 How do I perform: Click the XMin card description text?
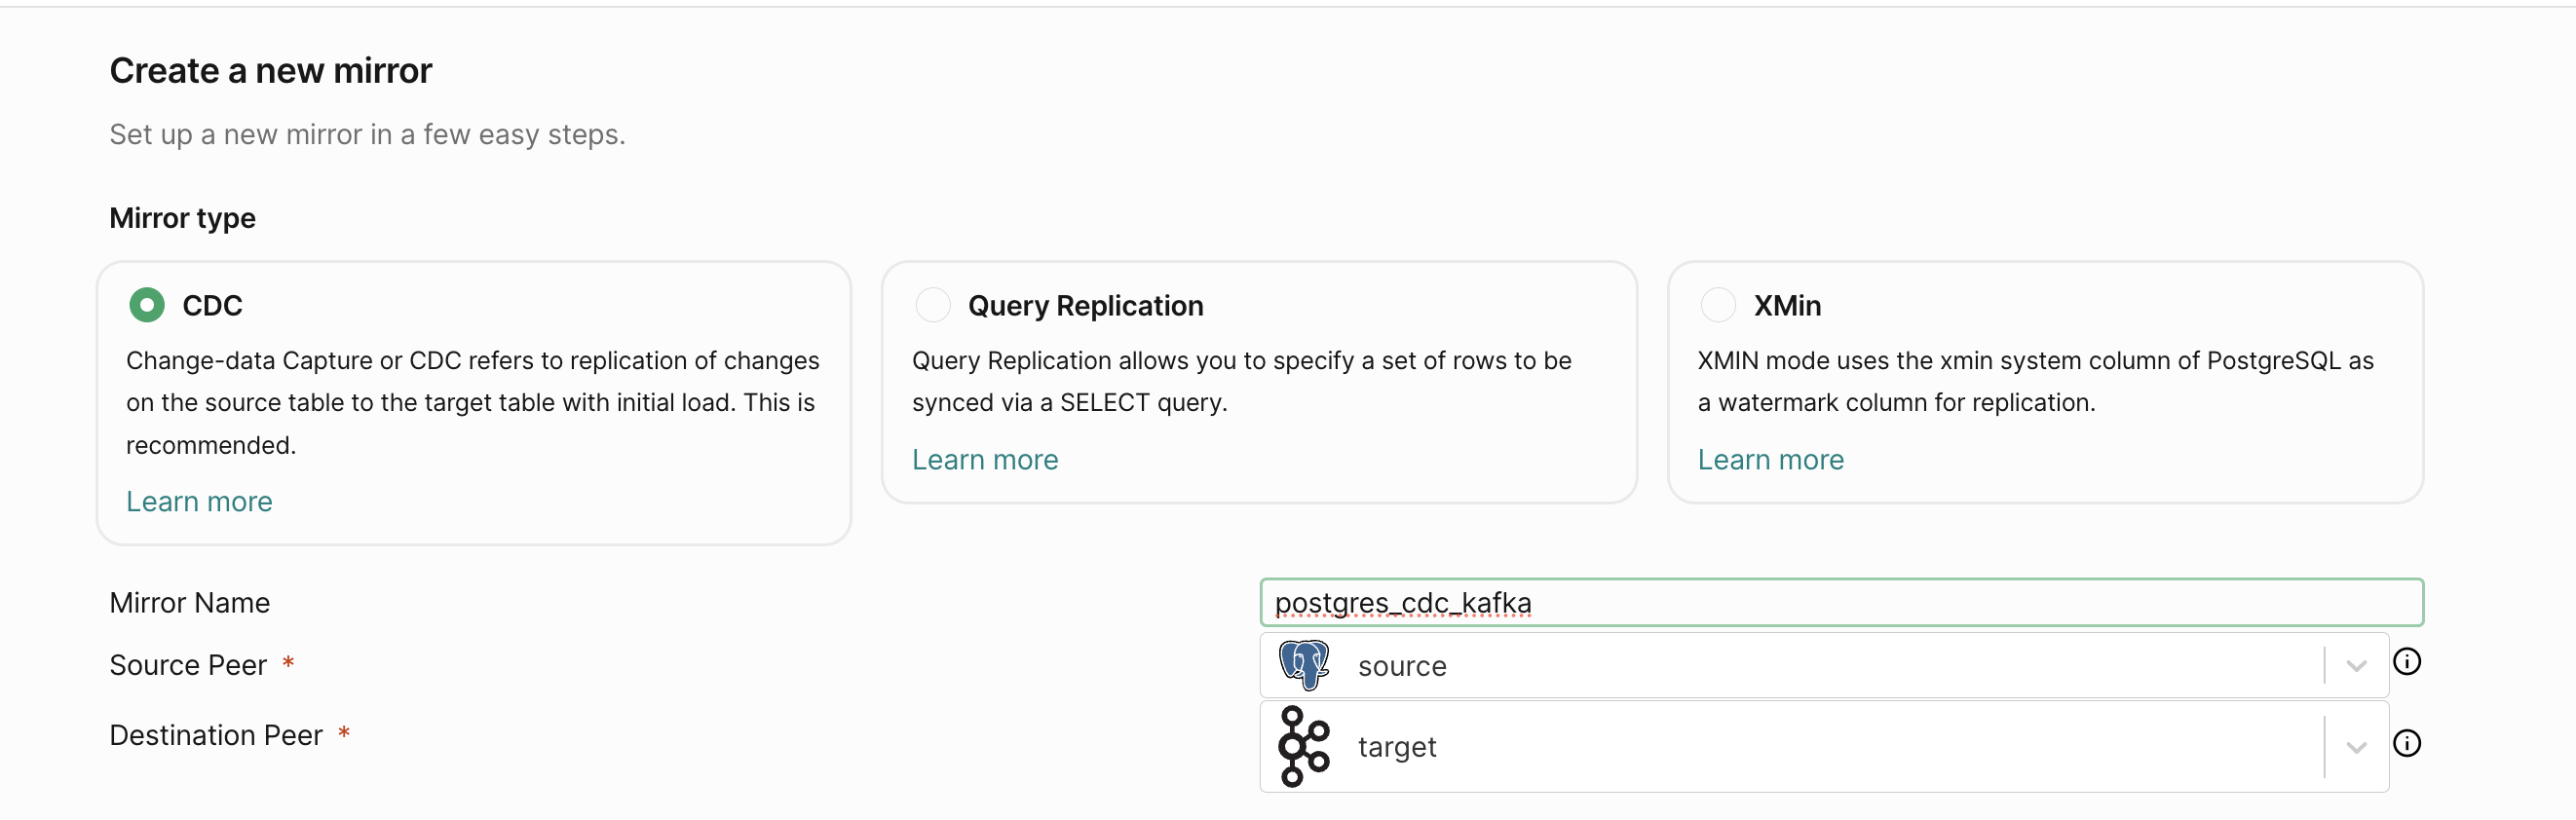pyautogui.click(x=2034, y=381)
